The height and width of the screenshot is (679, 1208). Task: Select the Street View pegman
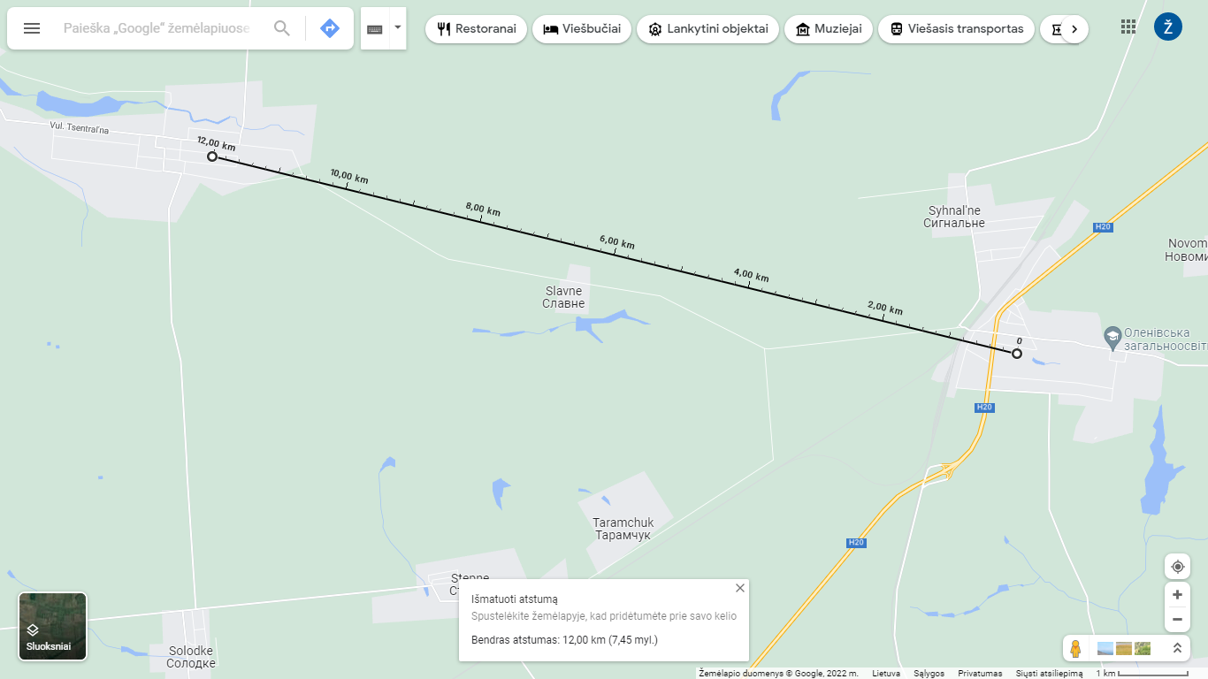(1075, 648)
